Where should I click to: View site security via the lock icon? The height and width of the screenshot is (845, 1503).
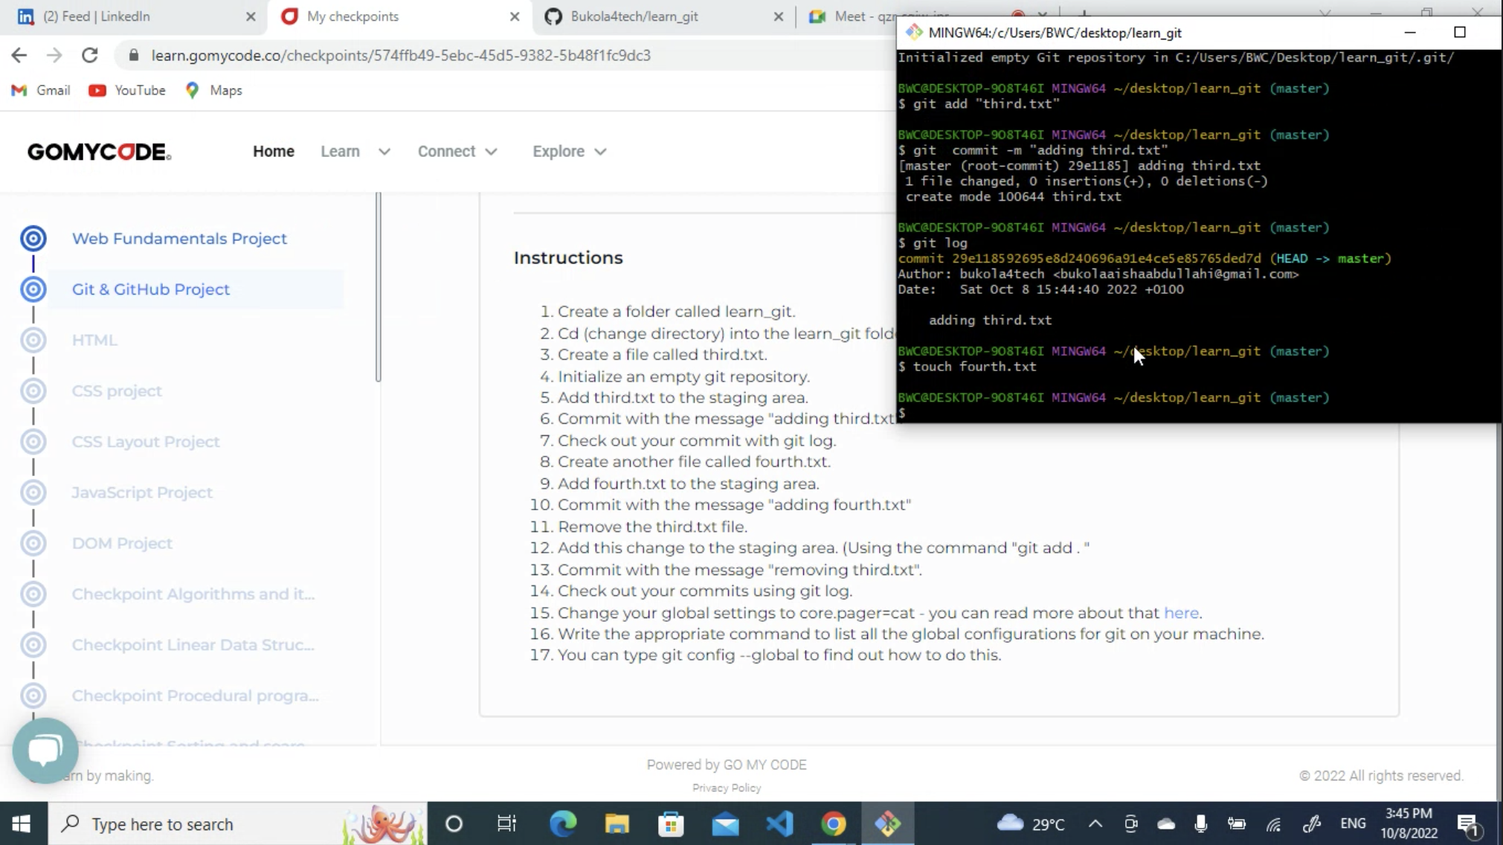click(134, 55)
